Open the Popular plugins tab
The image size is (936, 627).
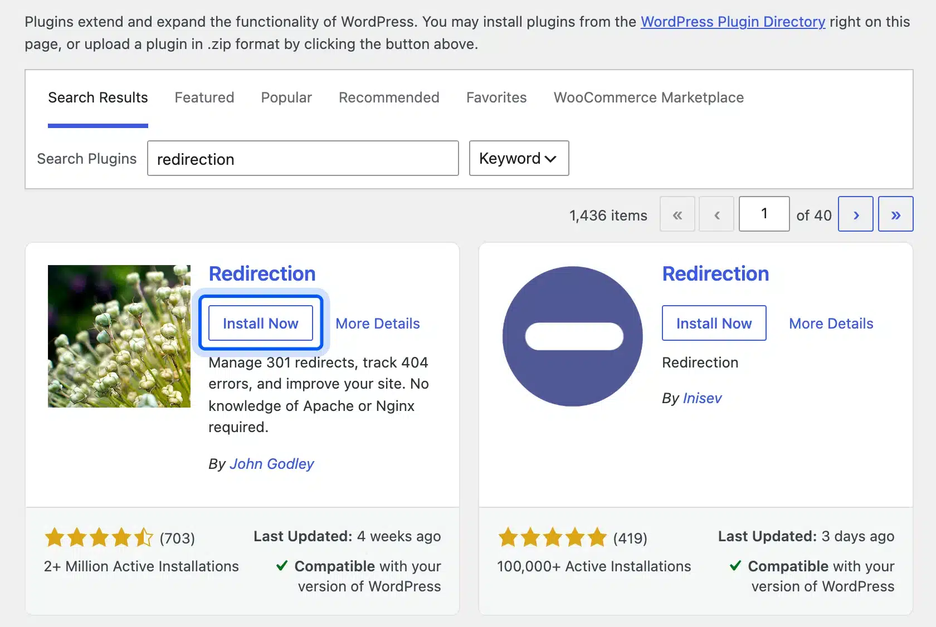pos(286,97)
